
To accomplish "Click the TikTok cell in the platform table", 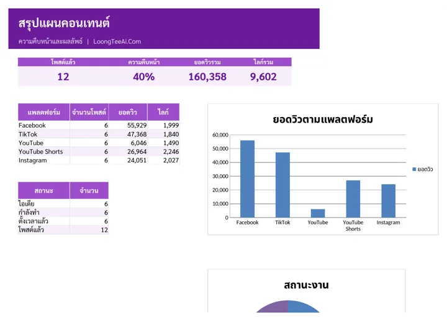I will (43, 134).
